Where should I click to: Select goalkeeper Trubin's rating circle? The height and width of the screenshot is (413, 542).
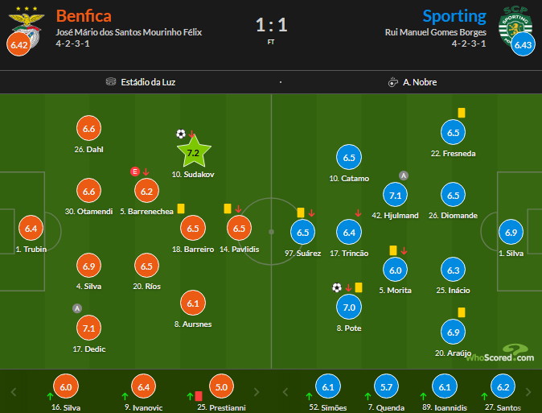pos(31,229)
